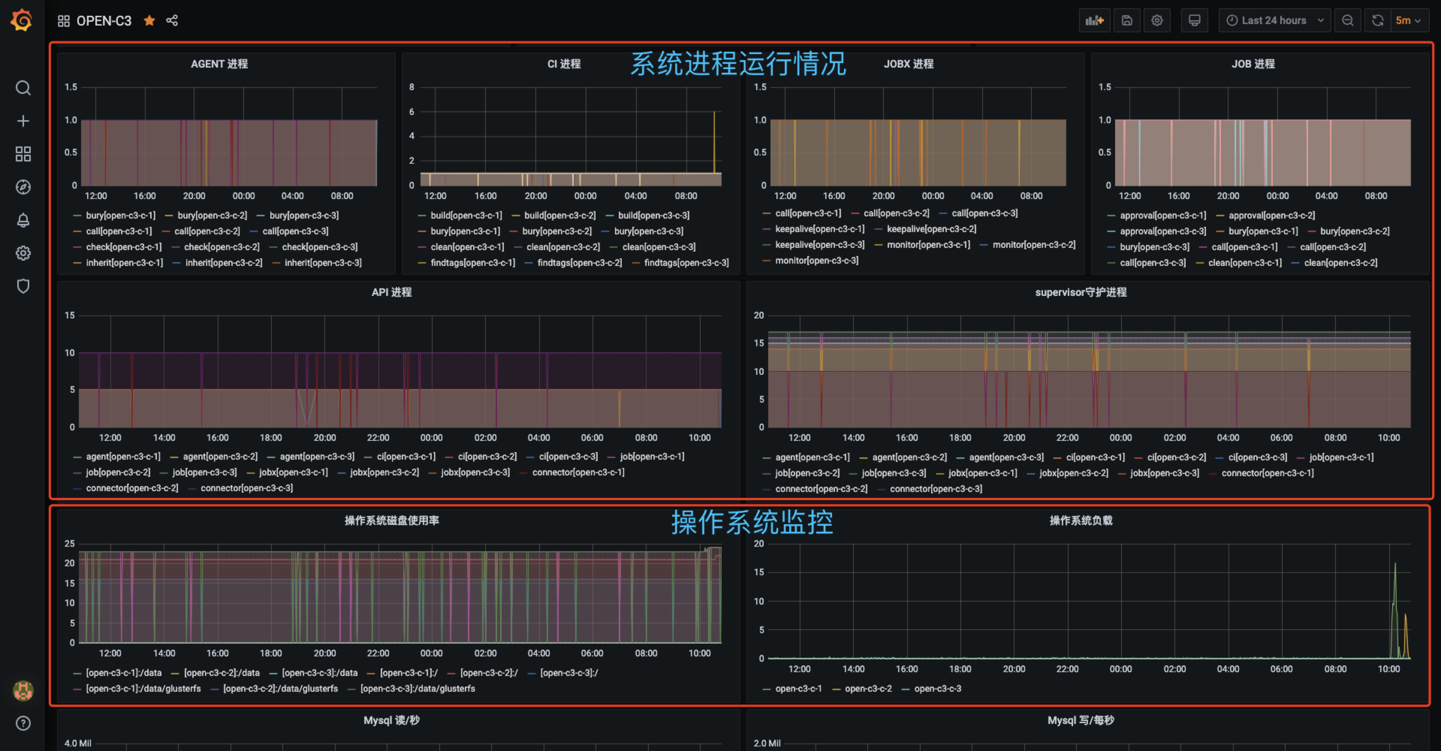Open the JOB 进程 panel title menu

[x=1253, y=64]
